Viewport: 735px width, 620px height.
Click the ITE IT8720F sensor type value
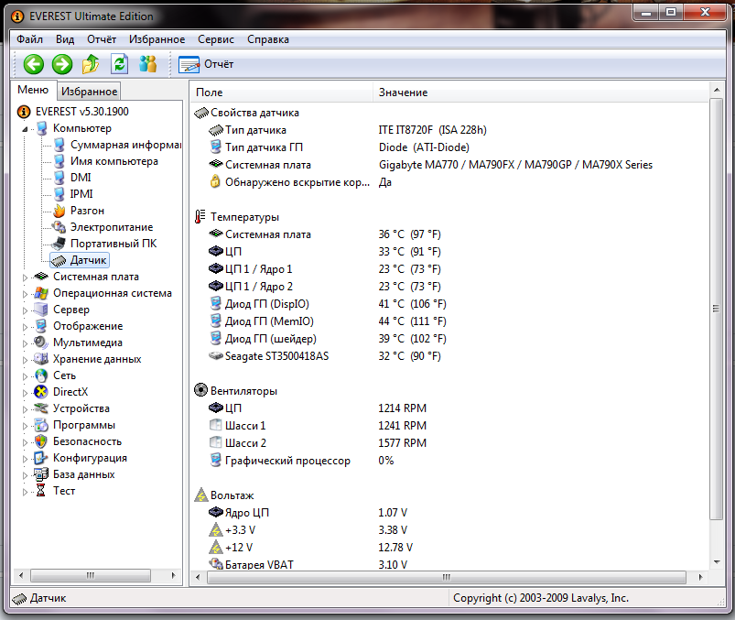pos(433,130)
